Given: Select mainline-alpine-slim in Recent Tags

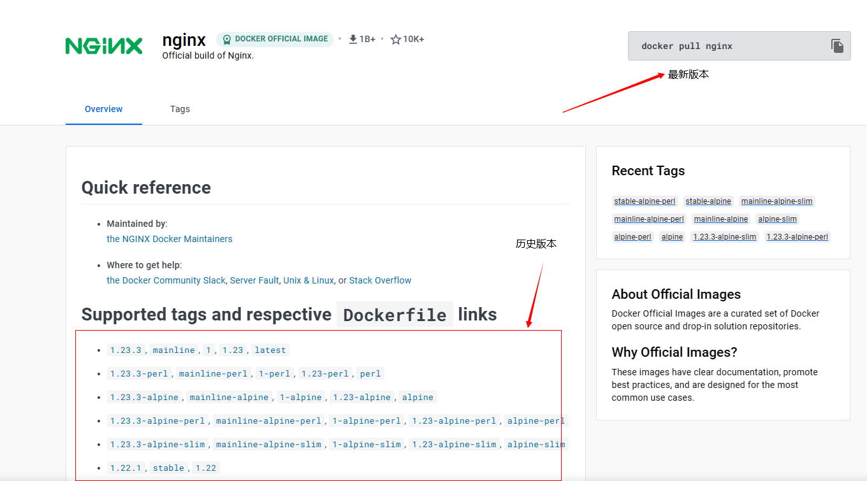Looking at the screenshot, I should tap(776, 201).
